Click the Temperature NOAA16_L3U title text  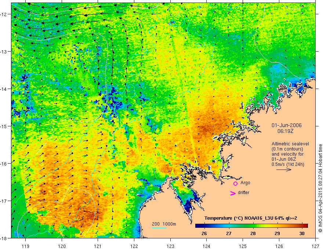click(251, 218)
